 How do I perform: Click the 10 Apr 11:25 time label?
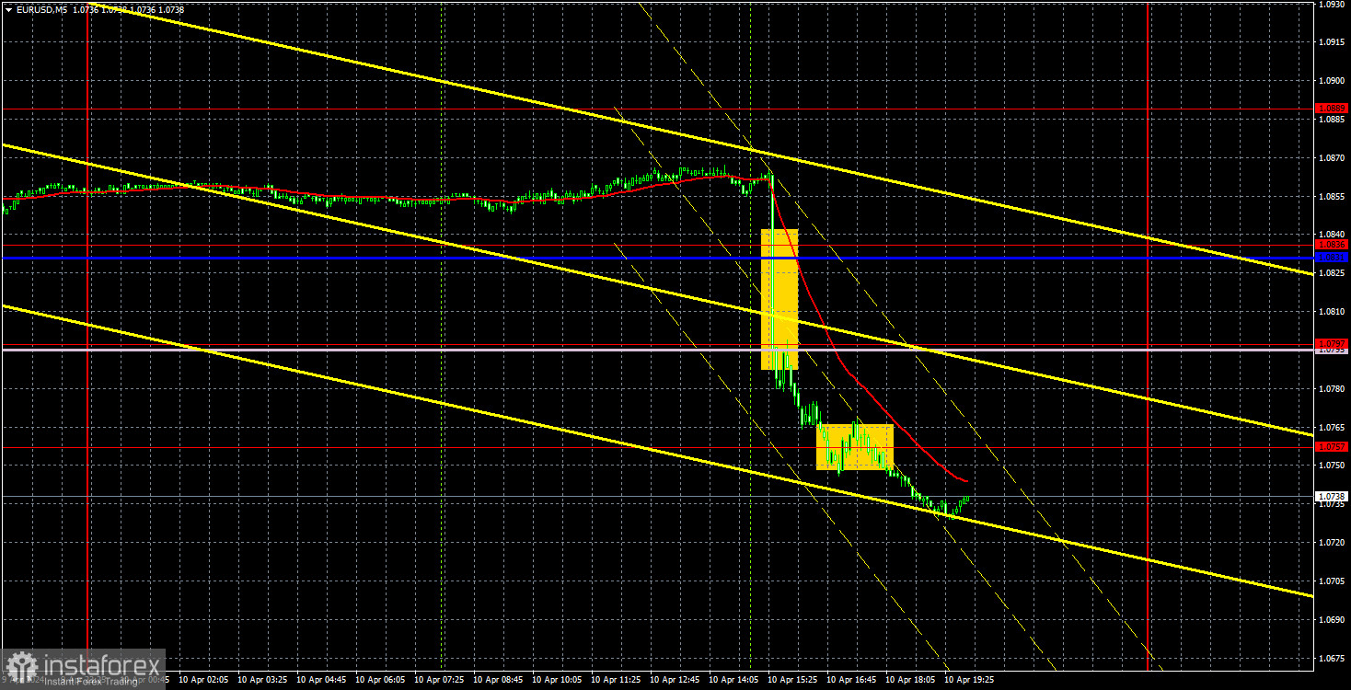point(617,680)
